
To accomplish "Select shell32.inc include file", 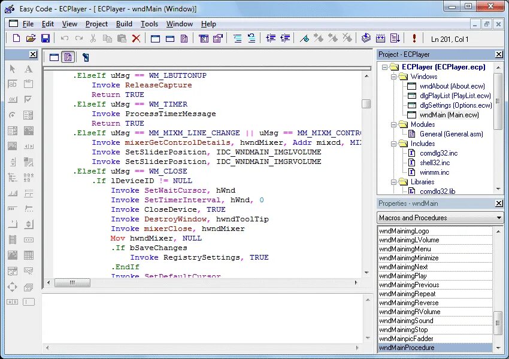I will coord(435,163).
